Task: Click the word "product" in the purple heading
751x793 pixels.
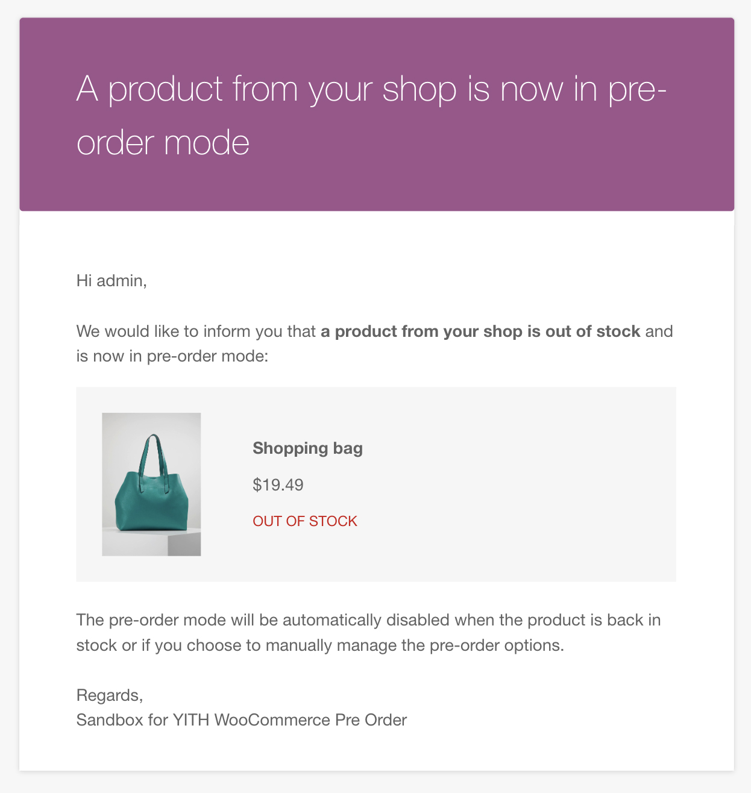Action: [x=166, y=89]
